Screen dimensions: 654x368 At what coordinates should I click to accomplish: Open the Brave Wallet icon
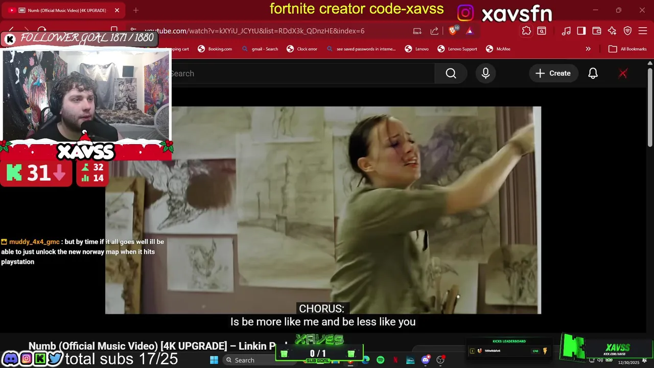[597, 31]
